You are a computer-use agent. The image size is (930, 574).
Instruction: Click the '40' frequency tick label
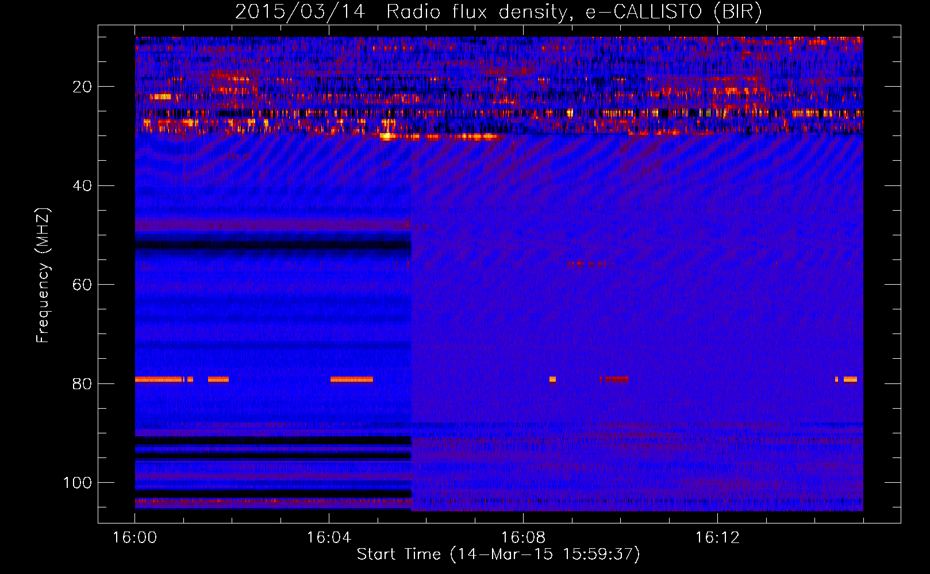[x=82, y=186]
